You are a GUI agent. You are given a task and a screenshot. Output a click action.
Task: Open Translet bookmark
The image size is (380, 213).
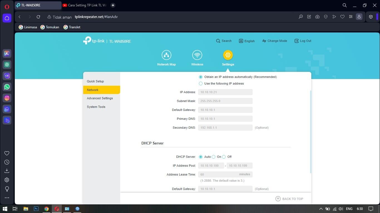[72, 27]
